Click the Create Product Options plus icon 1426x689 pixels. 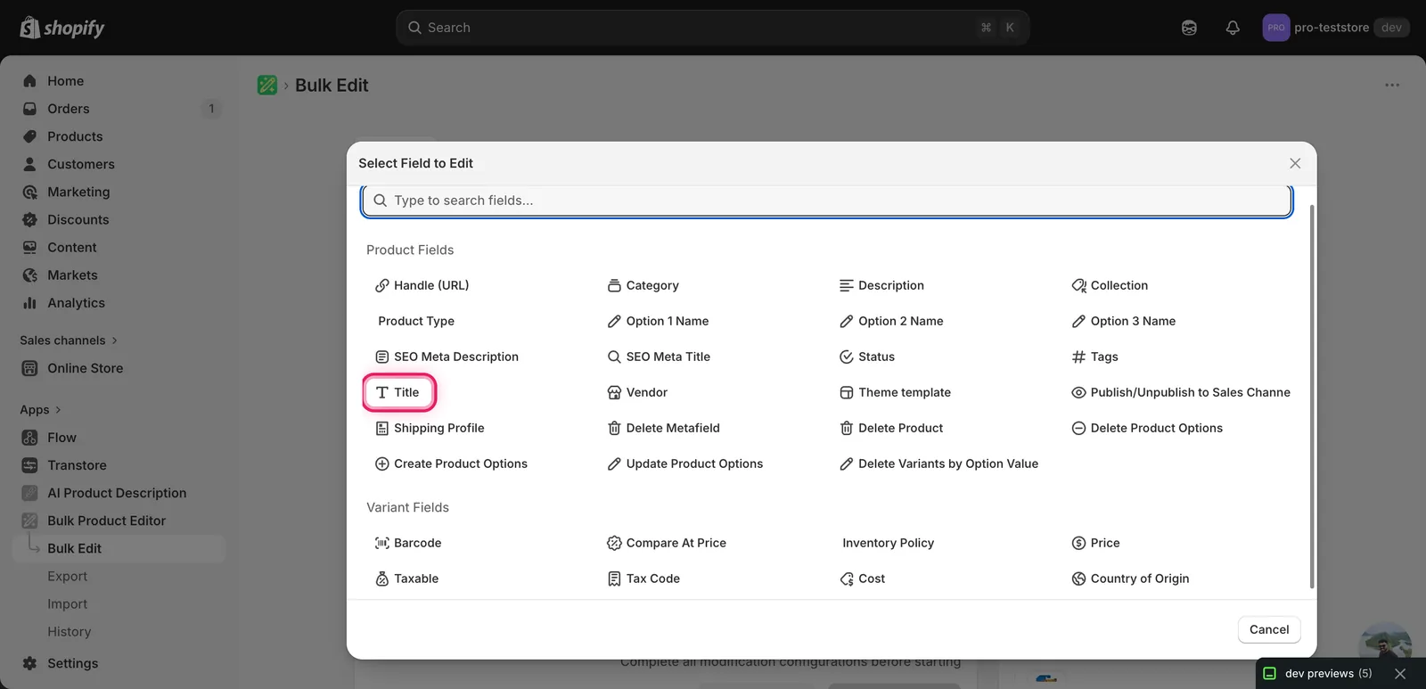pos(381,463)
